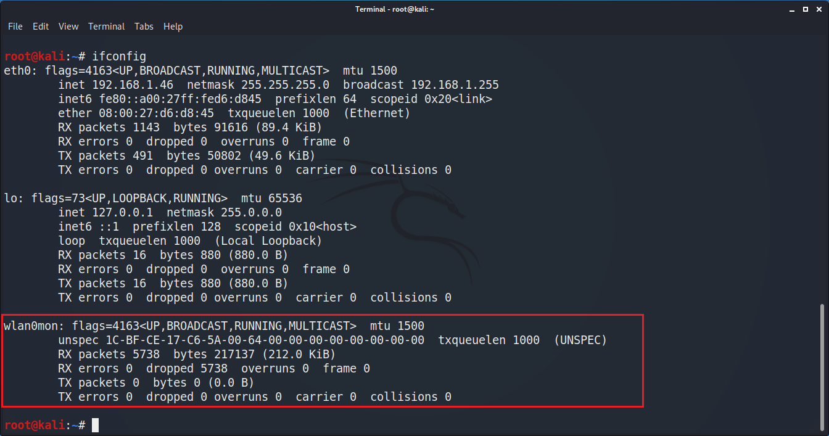The height and width of the screenshot is (436, 829).
Task: Click the loopback address 127.0.0.1
Action: pos(122,213)
